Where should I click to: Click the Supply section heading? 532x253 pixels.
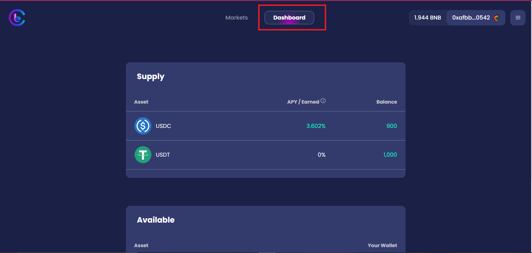[150, 77]
